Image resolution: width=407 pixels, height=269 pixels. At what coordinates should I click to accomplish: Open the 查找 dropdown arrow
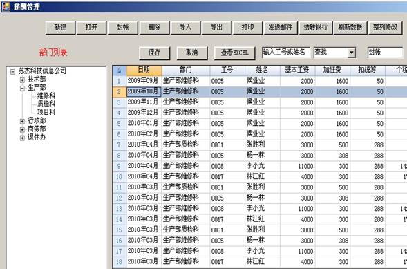352,53
